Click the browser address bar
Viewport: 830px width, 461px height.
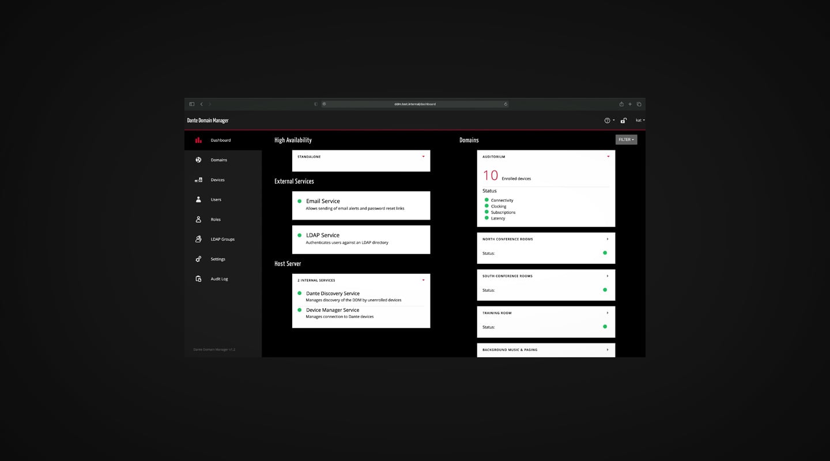point(415,104)
